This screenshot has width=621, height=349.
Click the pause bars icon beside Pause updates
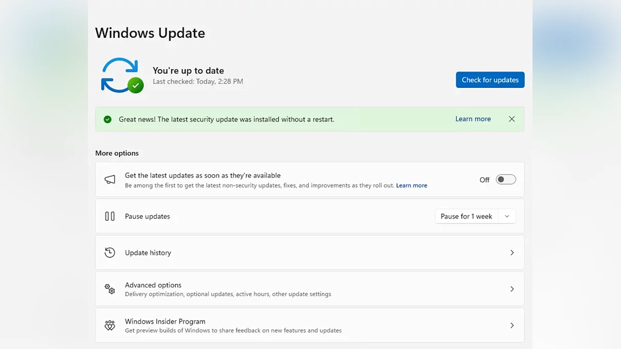[110, 216]
